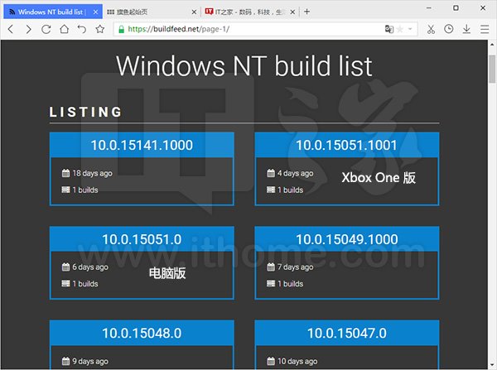Click the undo closed tab icon
This screenshot has width=497, height=370.
click(x=81, y=29)
